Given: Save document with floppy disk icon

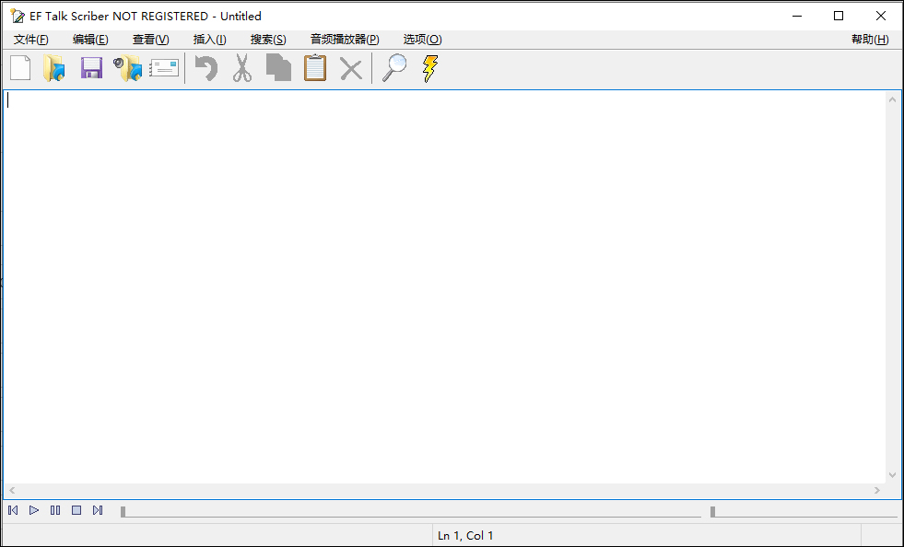Looking at the screenshot, I should coord(91,68).
